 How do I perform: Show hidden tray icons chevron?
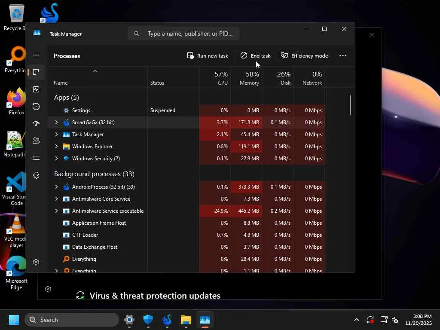(356, 320)
